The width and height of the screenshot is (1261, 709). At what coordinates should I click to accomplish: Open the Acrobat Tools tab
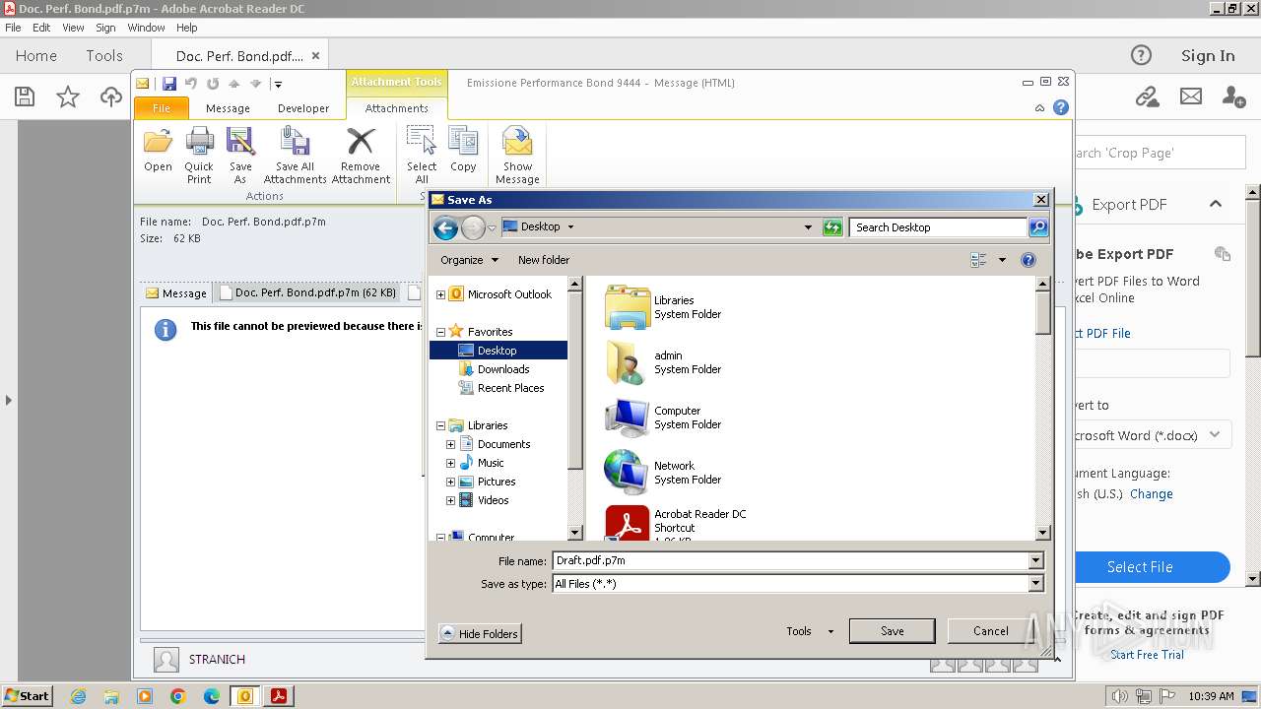tap(103, 56)
